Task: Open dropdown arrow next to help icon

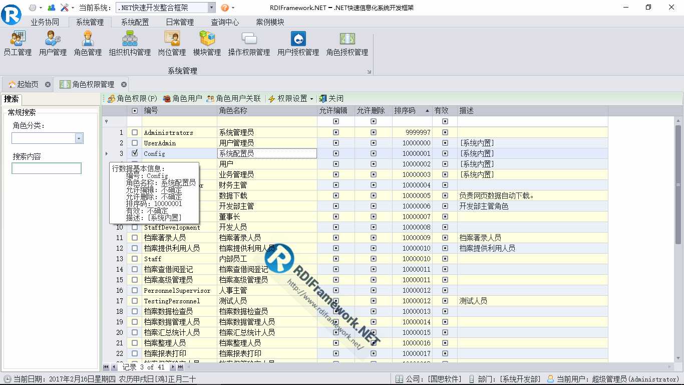Action: click(233, 8)
